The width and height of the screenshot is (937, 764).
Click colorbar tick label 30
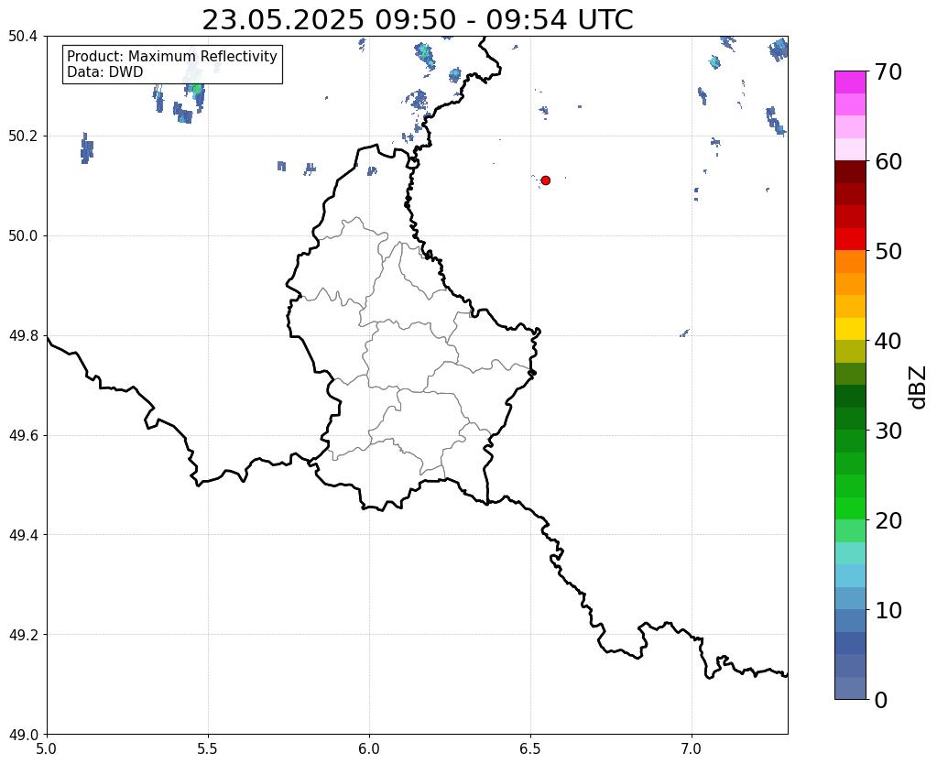point(888,431)
